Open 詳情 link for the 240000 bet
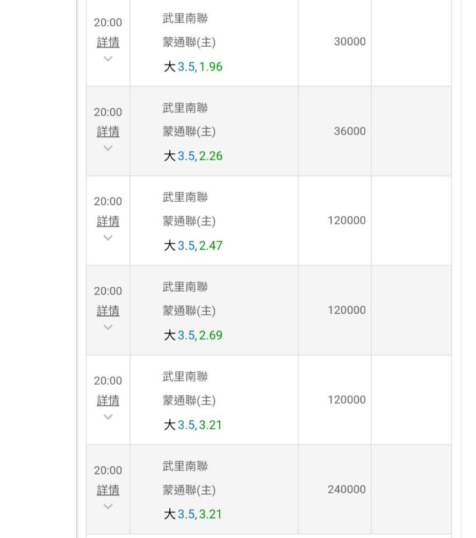Image resolution: width=476 pixels, height=538 pixels. [x=108, y=490]
